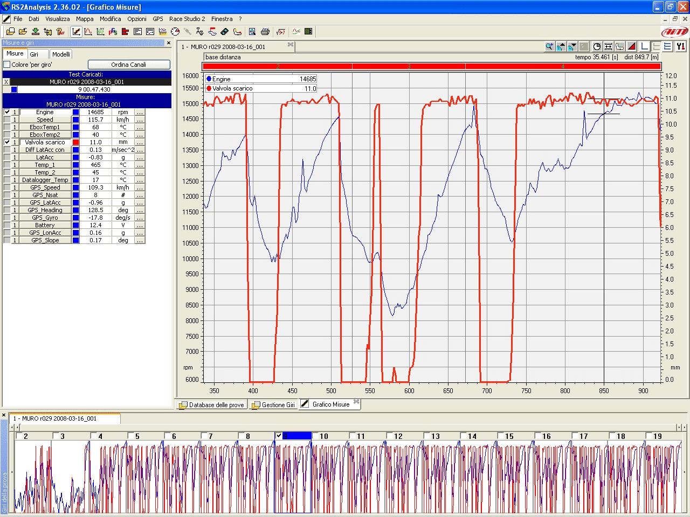Click the download data green arrow icon
The width and height of the screenshot is (690, 517).
[36, 32]
